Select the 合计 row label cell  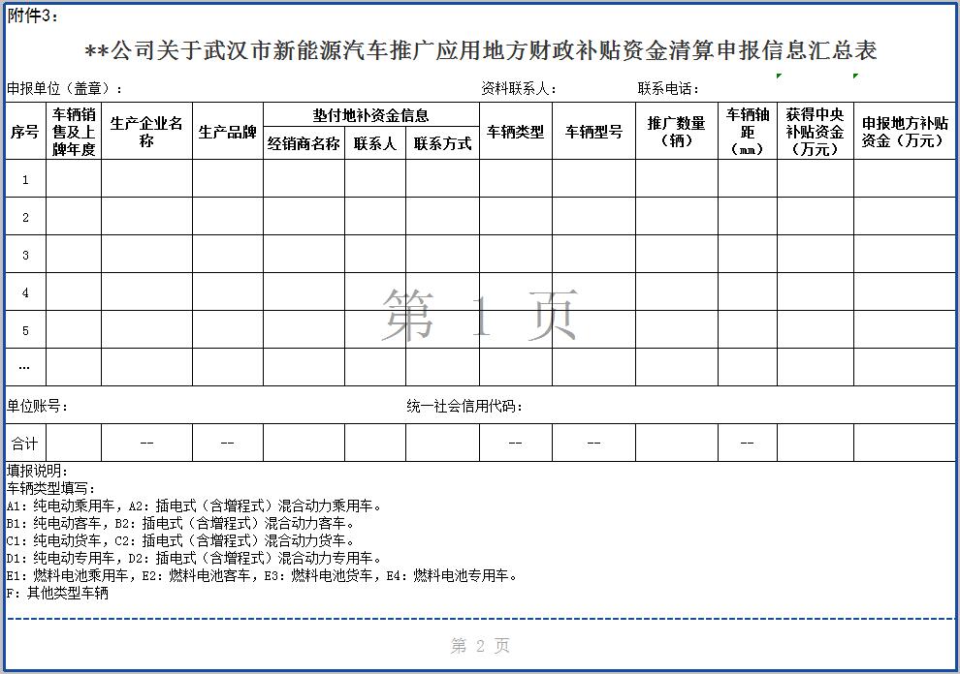click(25, 444)
